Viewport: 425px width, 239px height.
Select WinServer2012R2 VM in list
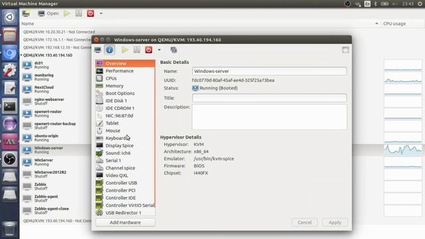(56, 174)
